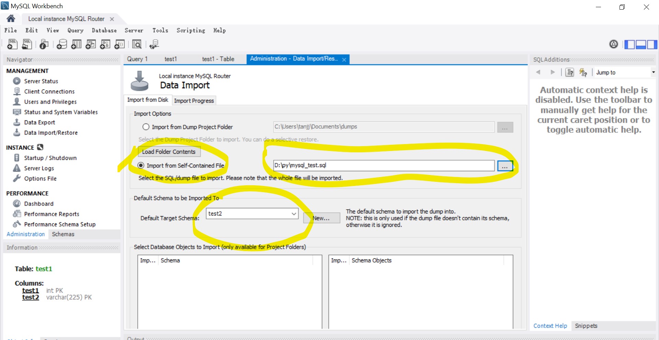Screen dimensions: 659x340
Task: Switch to the Import Progress tab
Action: pos(194,101)
